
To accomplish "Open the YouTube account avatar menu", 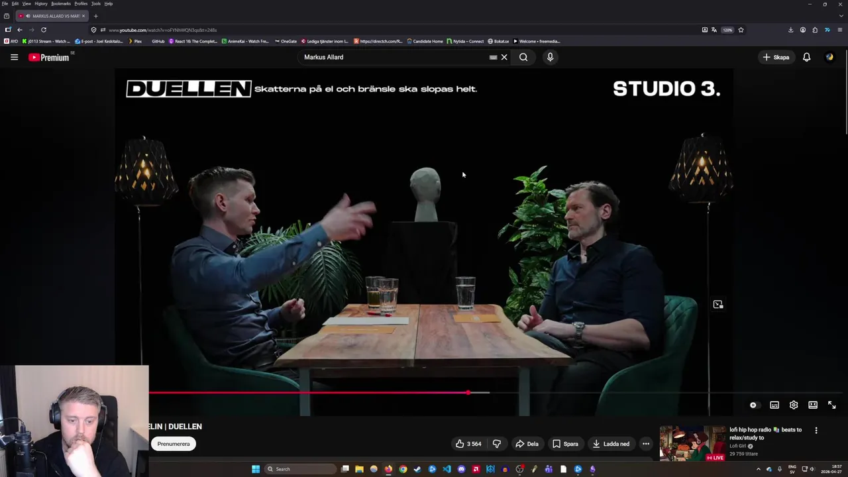I will pyautogui.click(x=829, y=57).
